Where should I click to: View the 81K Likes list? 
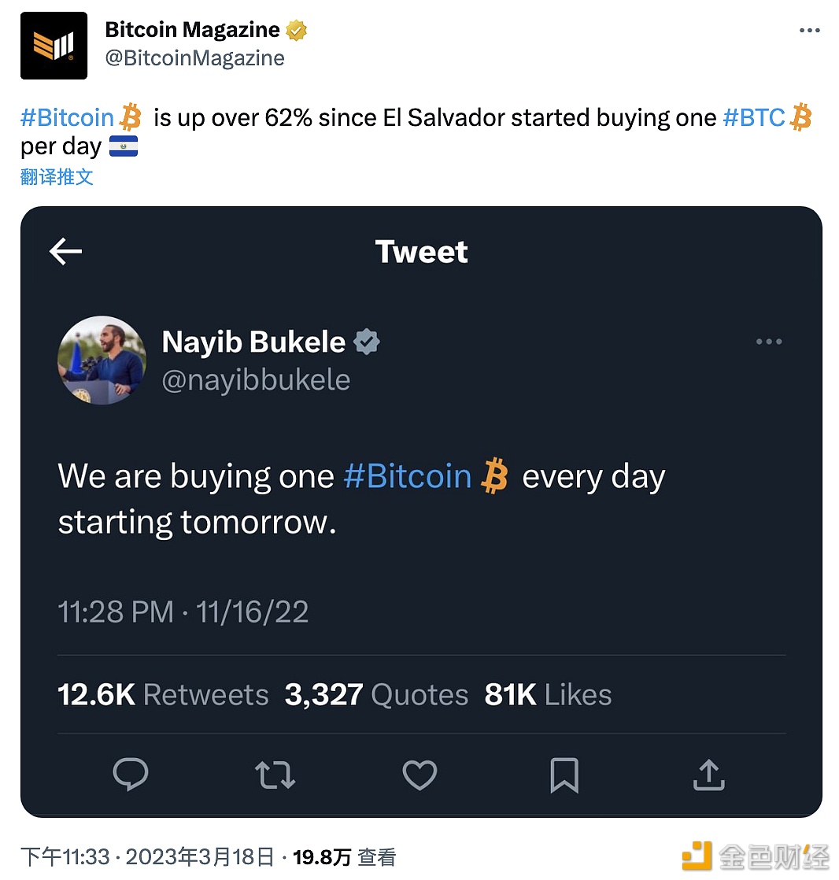tap(548, 694)
